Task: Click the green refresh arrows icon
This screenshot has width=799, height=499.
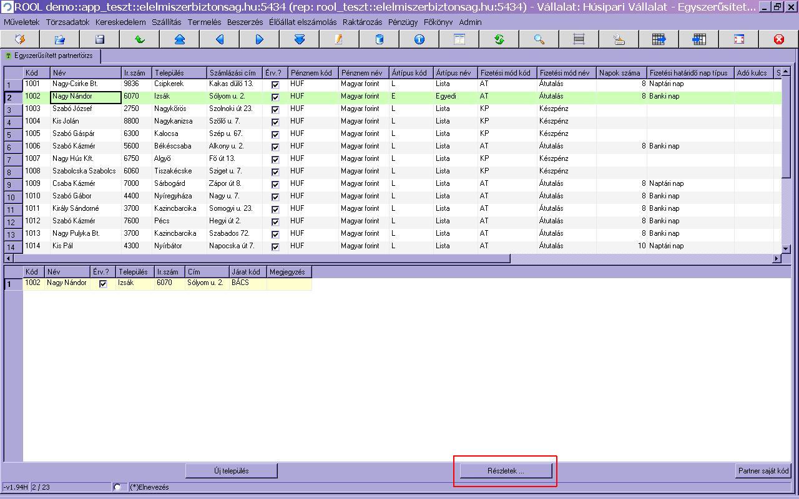Action: tap(499, 39)
